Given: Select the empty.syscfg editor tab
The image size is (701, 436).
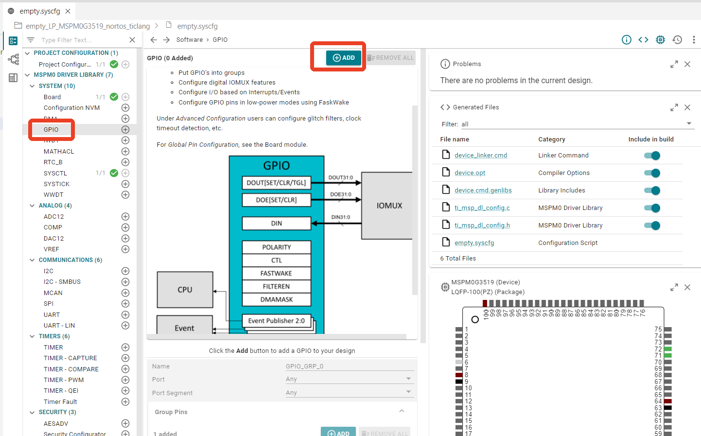Looking at the screenshot, I should click(40, 11).
